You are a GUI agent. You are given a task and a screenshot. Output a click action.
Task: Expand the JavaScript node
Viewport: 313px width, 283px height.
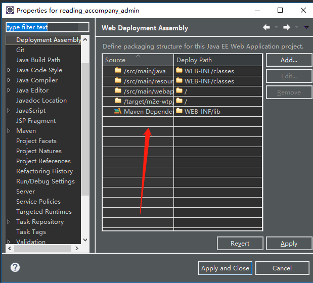pos(9,111)
